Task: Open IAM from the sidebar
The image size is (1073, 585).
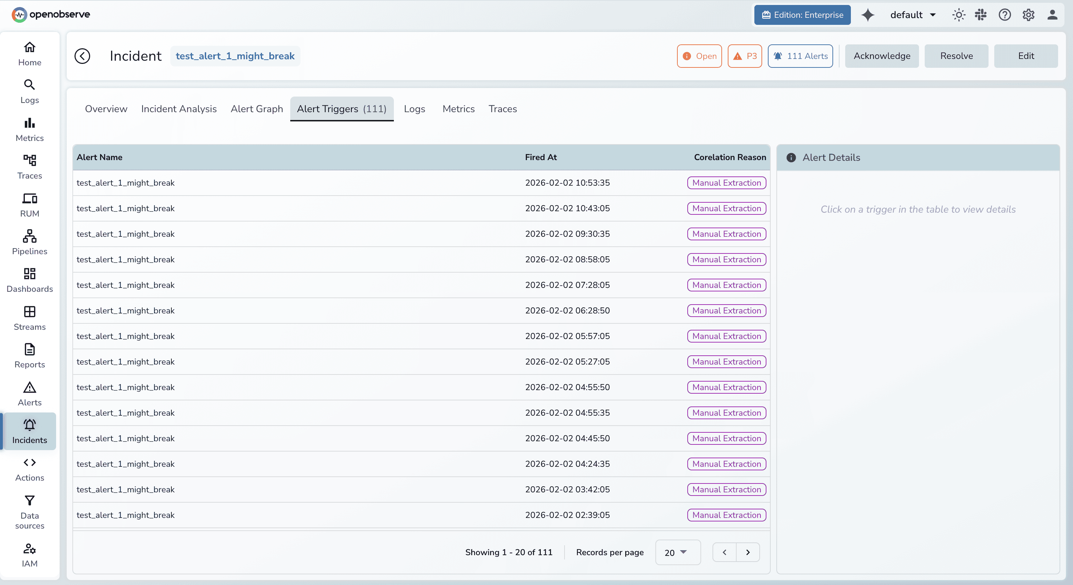Action: (x=29, y=554)
